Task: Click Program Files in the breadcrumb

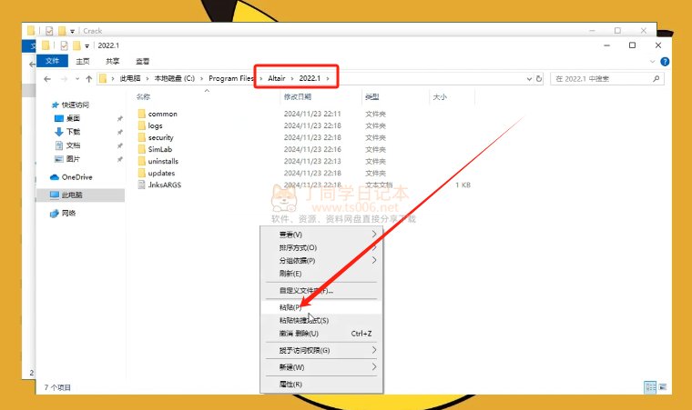Action: pos(230,78)
